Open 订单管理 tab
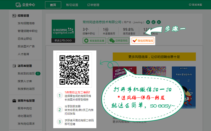This screenshot has height=131, width=211. pyautogui.click(x=93, y=5)
